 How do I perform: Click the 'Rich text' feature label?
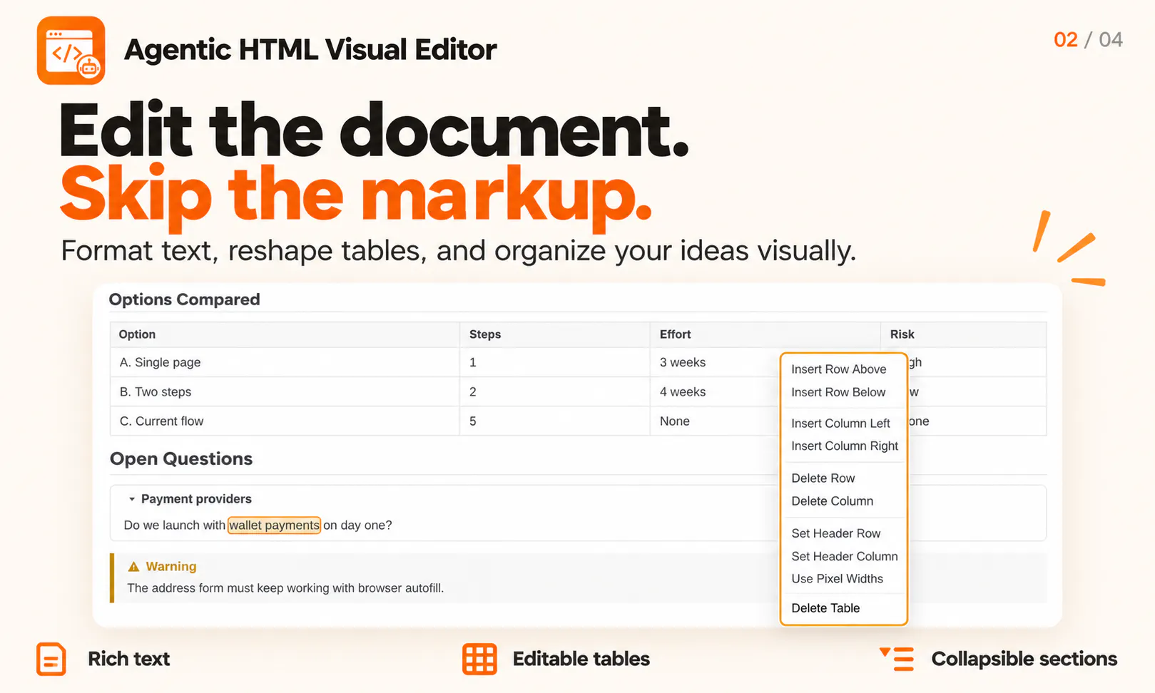(128, 659)
